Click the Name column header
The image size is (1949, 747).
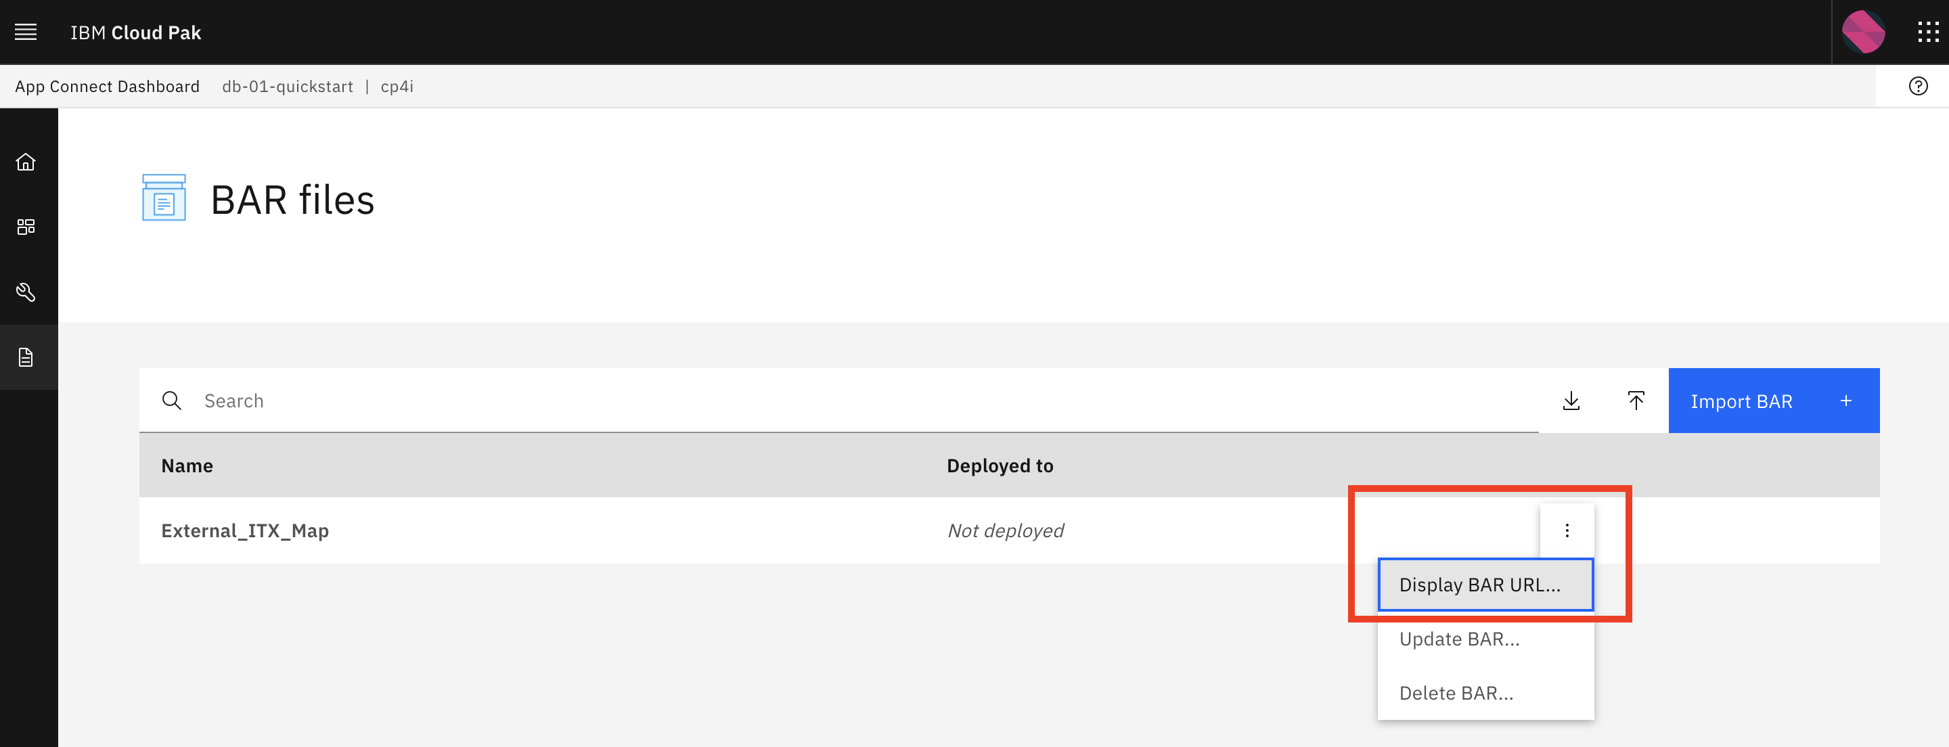pyautogui.click(x=187, y=466)
